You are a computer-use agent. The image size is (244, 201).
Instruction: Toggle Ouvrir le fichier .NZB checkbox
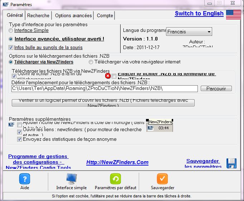point(14,76)
